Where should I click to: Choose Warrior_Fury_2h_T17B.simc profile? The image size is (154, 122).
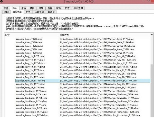[30, 74]
